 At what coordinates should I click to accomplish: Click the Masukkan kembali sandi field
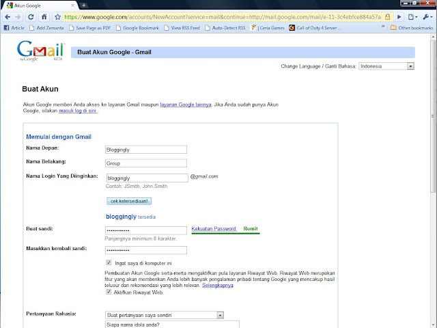click(146, 250)
